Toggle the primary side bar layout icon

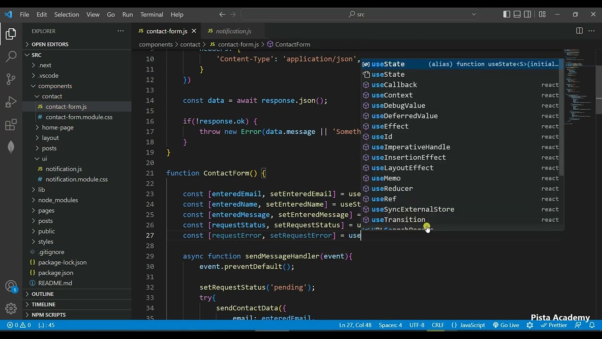click(x=507, y=14)
